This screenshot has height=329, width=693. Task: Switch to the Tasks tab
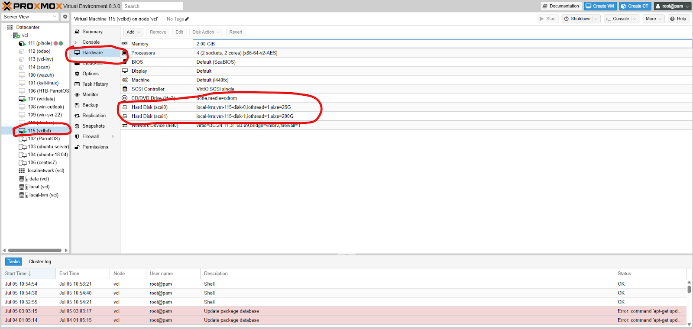(x=13, y=261)
